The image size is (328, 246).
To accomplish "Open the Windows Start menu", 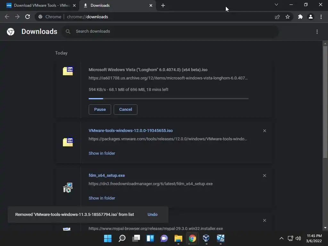I will pos(108,238).
